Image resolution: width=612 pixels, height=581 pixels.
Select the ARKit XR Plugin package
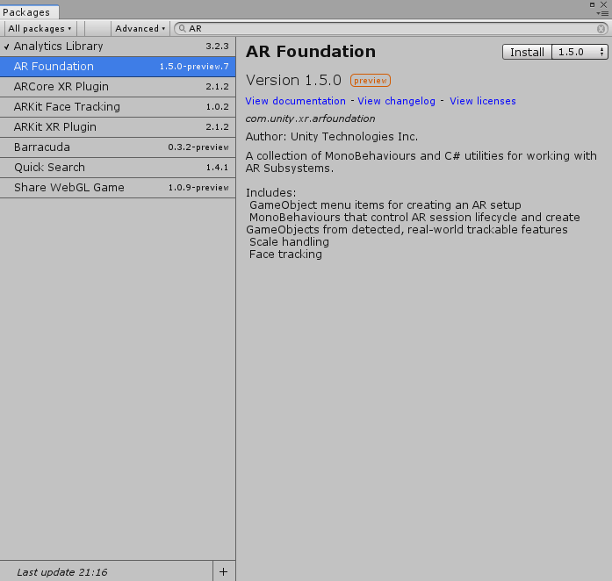point(118,127)
